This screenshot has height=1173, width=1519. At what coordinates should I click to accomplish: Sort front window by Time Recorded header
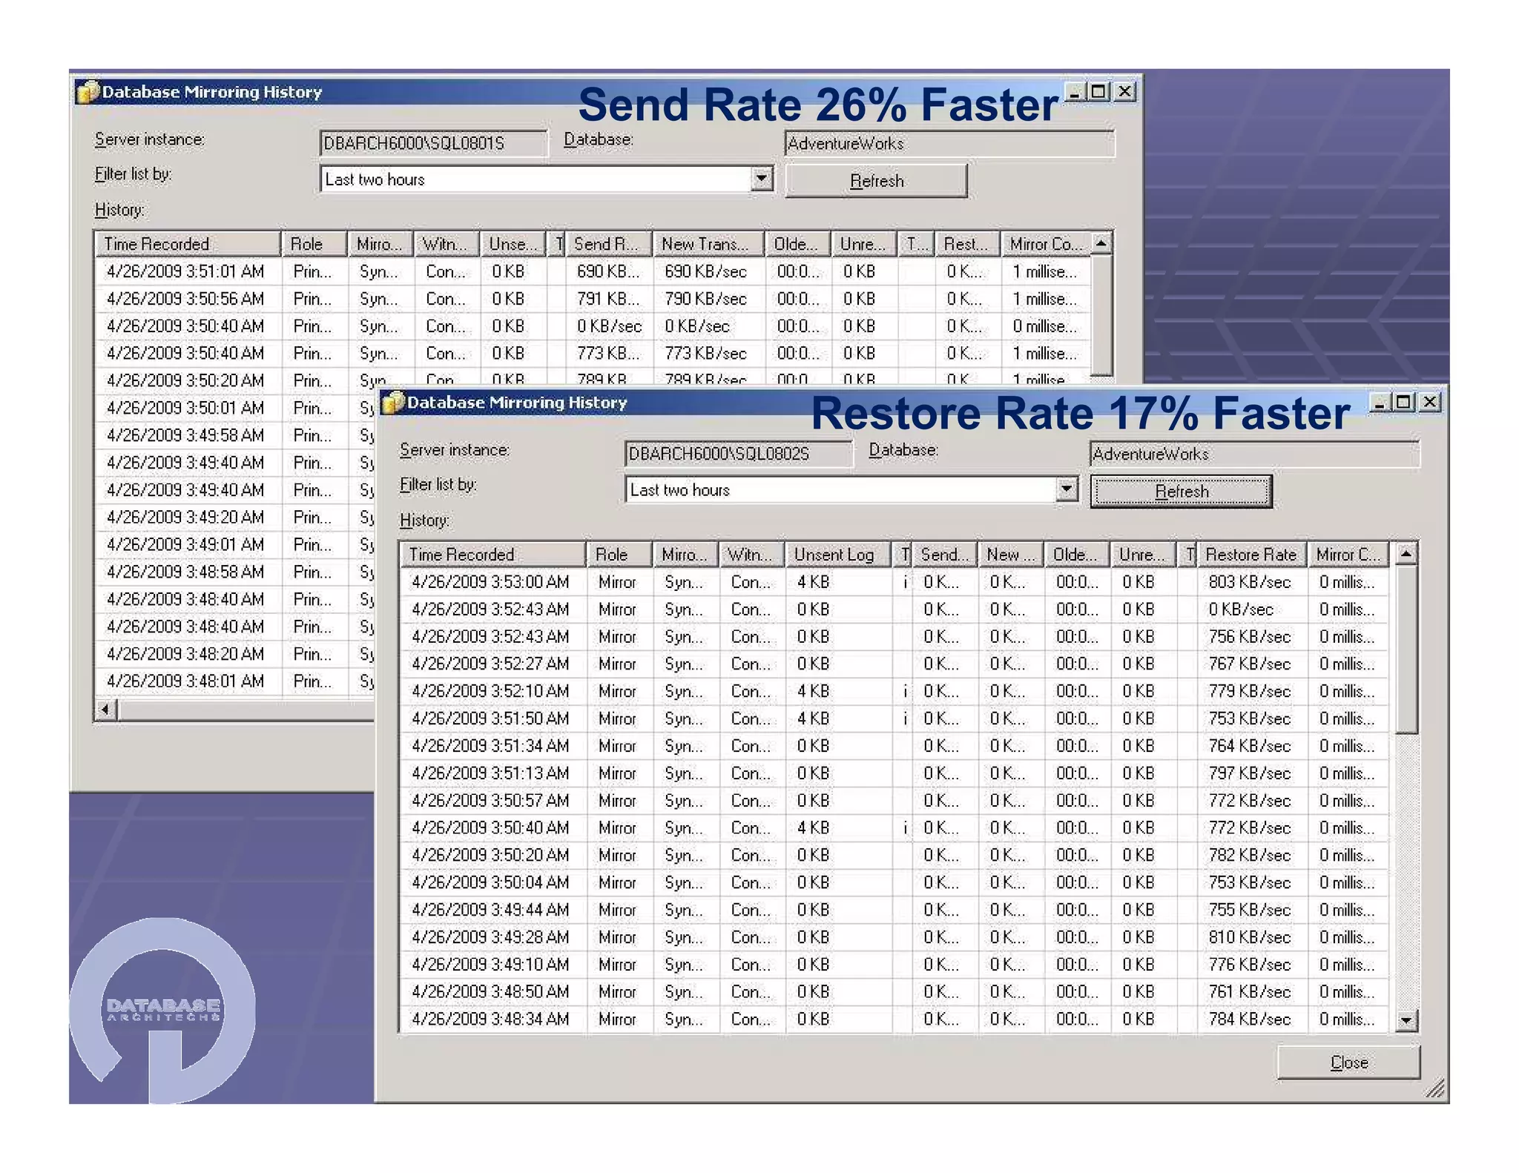click(x=493, y=555)
